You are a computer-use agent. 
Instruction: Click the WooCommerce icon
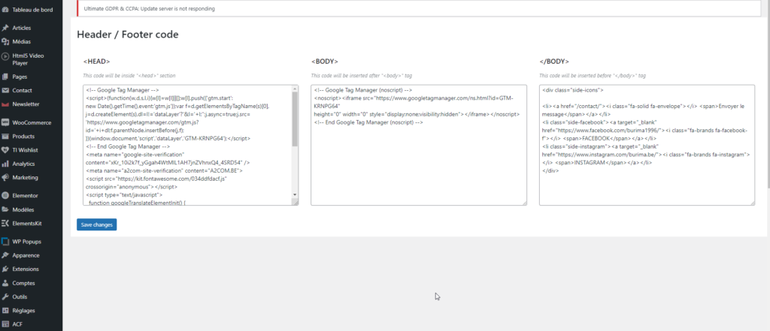[5, 122]
